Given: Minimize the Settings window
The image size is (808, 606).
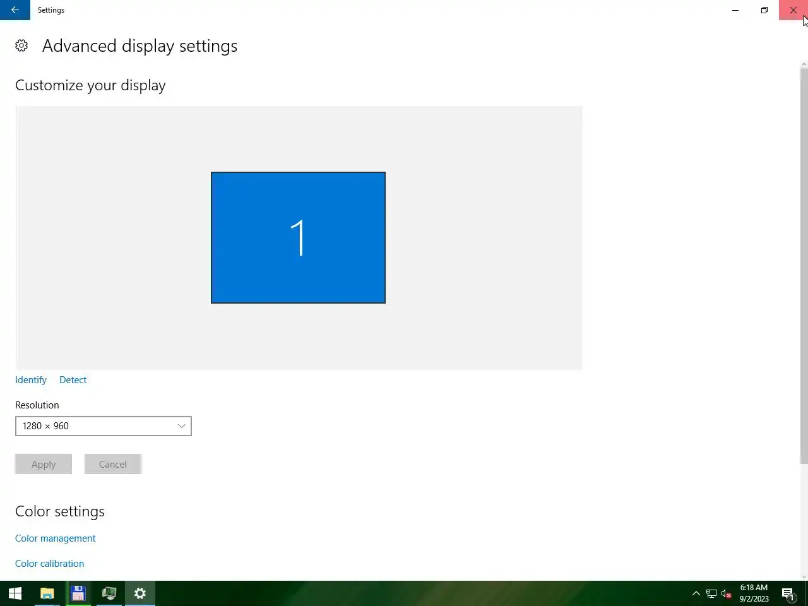Looking at the screenshot, I should pos(735,10).
